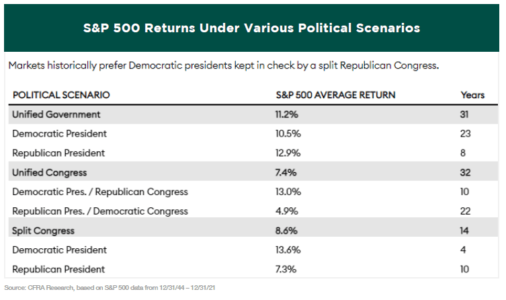This screenshot has height=300, width=506.
Task: Select the Unified Congress row label
Action: click(x=50, y=172)
